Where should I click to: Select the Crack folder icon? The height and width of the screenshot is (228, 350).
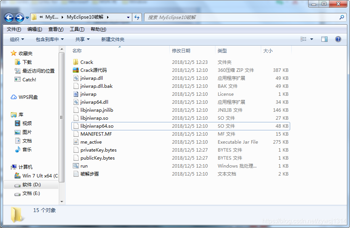75,62
